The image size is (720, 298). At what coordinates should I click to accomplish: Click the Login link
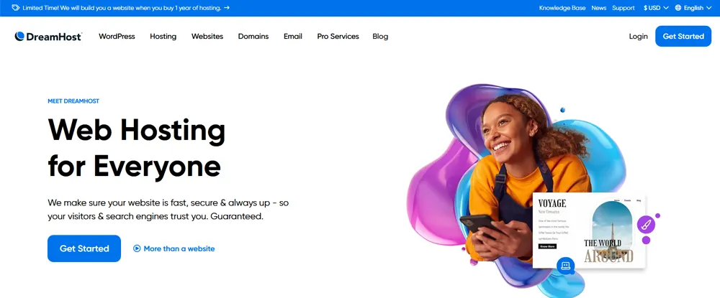pos(638,36)
